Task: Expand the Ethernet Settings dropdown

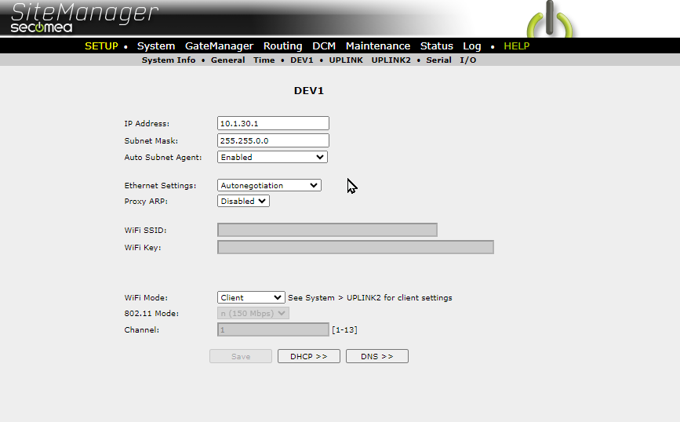Action: pyautogui.click(x=269, y=185)
